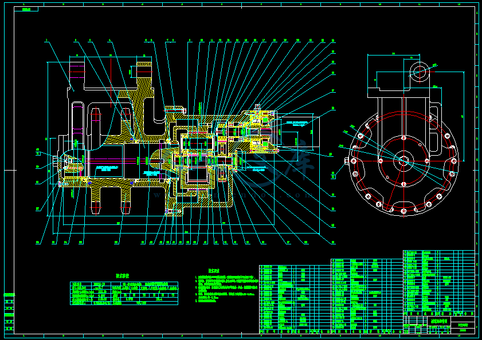Viewport: 482px width, 340px height.
Task: Select the technical parameters table body
Action: [124, 293]
